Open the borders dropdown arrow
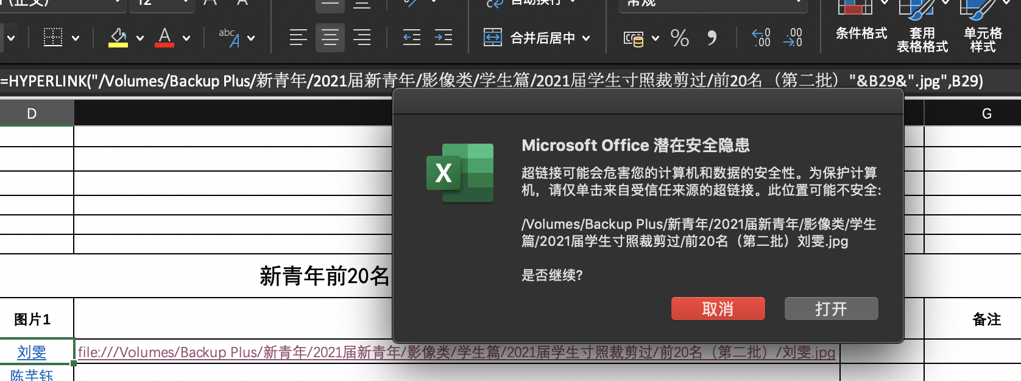The image size is (1021, 381). coord(76,38)
